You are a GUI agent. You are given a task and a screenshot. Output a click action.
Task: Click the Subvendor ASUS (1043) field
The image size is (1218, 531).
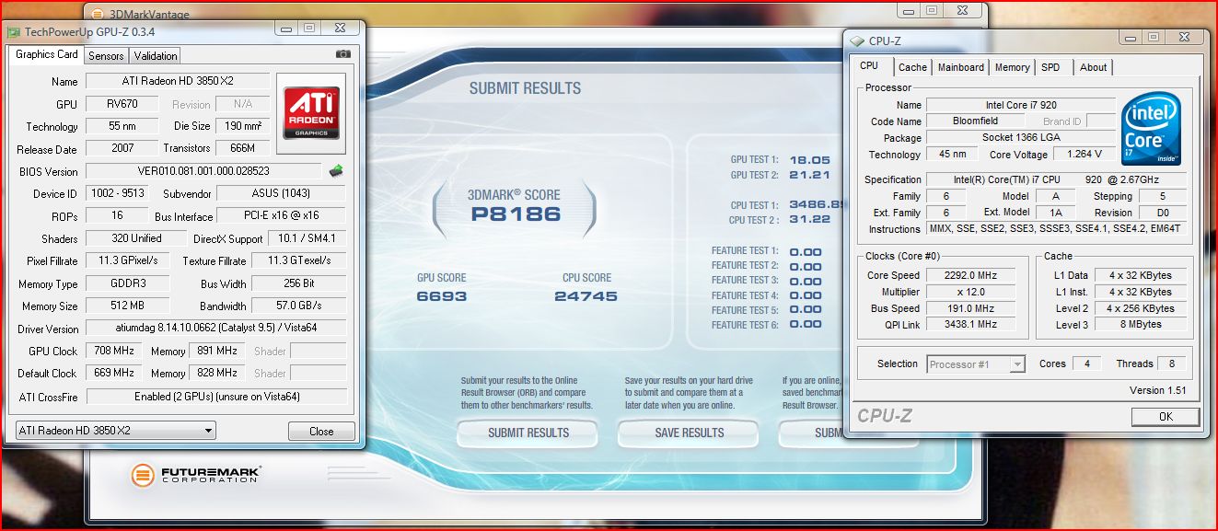(x=282, y=193)
